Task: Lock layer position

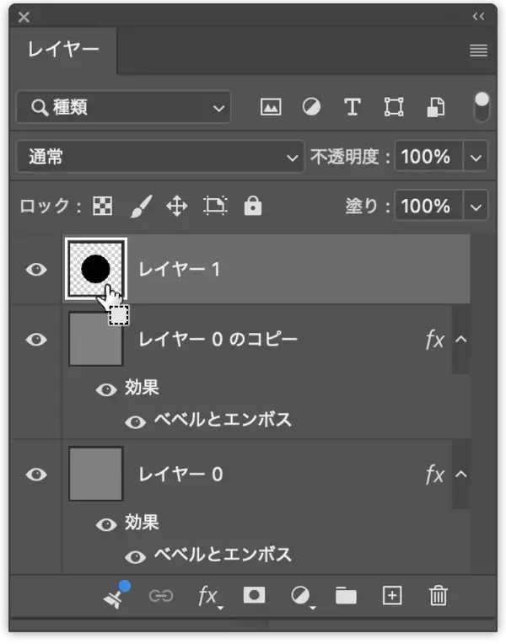Action: [x=177, y=207]
